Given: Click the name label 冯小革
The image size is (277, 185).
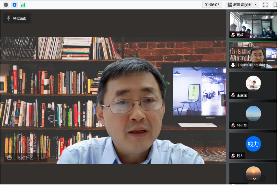Looking at the screenshot, I should 242,126.
